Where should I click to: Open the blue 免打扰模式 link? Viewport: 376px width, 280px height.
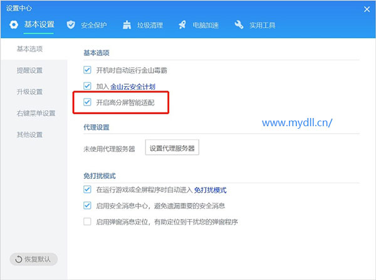(x=210, y=190)
